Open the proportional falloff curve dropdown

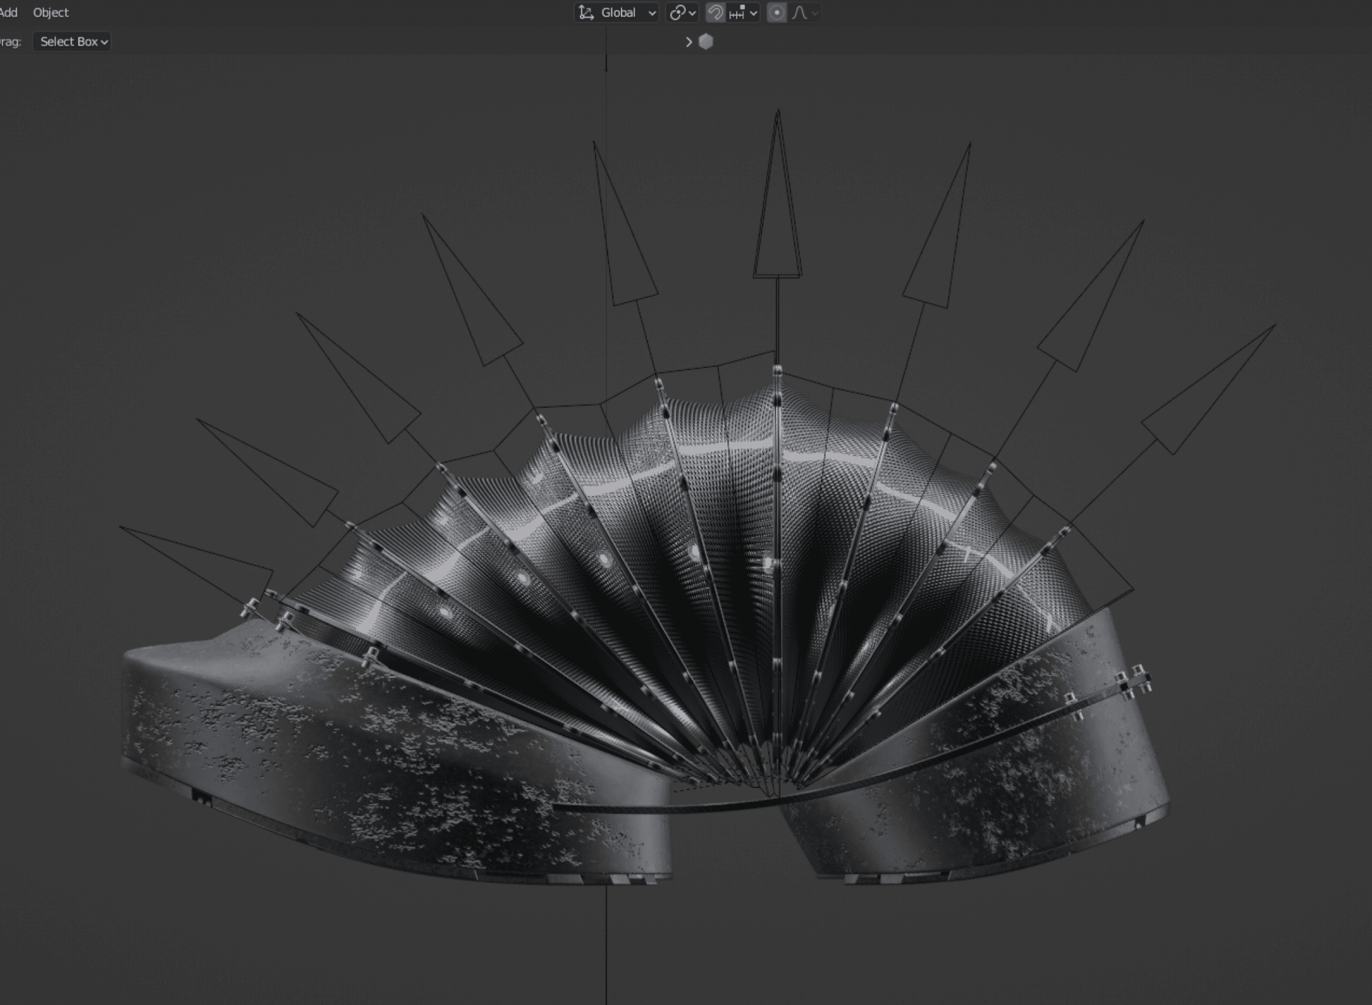click(x=805, y=13)
